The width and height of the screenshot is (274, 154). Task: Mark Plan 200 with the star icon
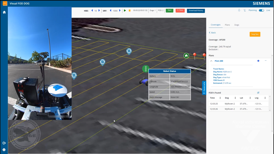[x=258, y=61]
